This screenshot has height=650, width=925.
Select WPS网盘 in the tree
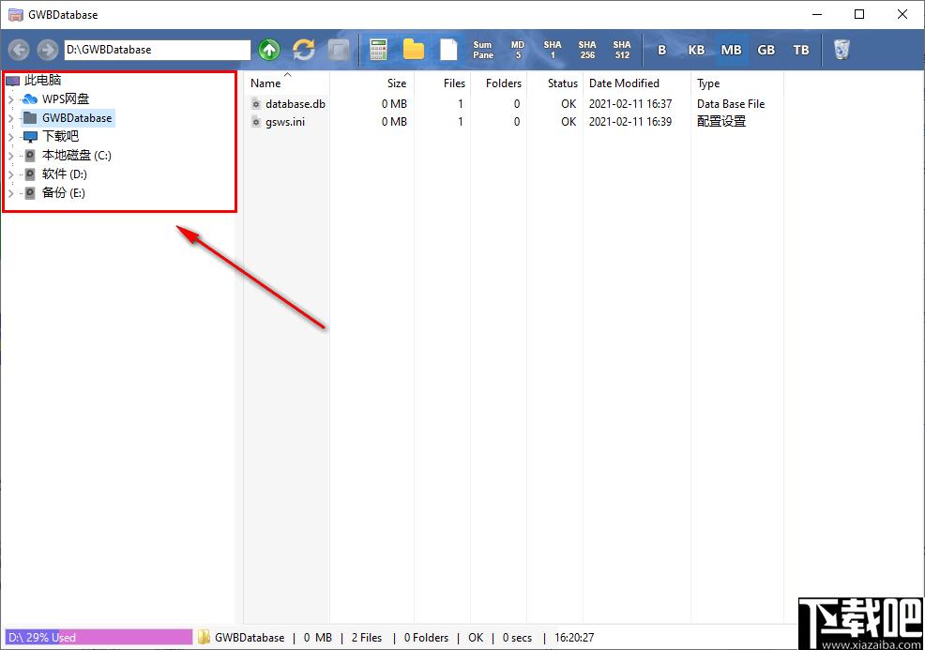click(x=66, y=99)
